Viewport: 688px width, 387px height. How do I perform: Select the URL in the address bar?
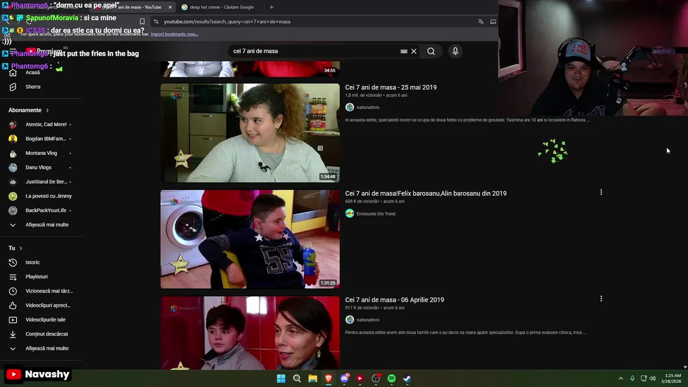(x=227, y=21)
